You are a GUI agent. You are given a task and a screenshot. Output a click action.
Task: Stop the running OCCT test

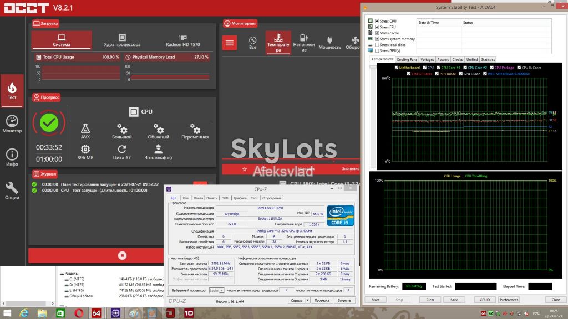coord(123,255)
